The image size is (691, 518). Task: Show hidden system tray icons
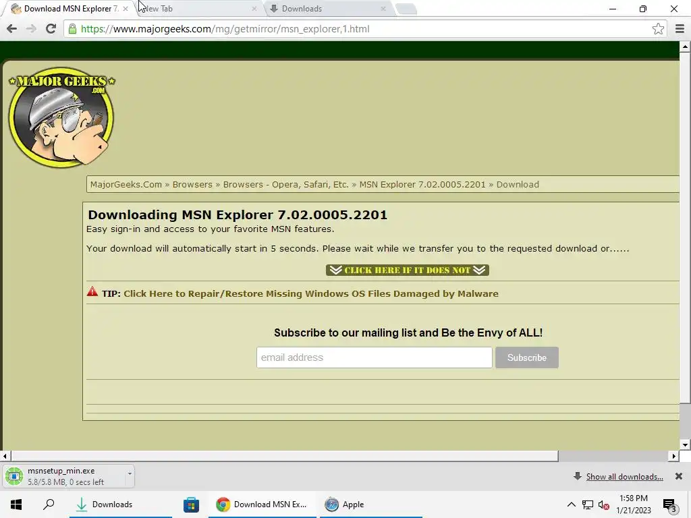click(x=571, y=505)
